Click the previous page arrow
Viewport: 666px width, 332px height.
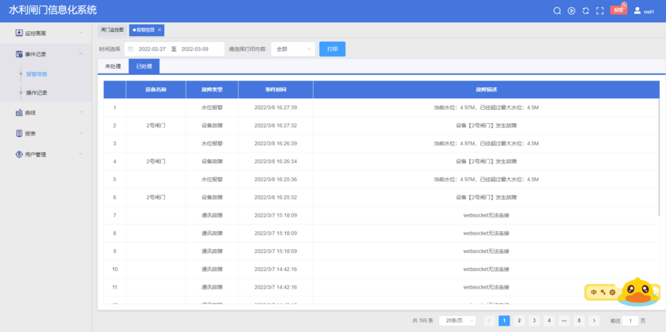click(x=489, y=320)
